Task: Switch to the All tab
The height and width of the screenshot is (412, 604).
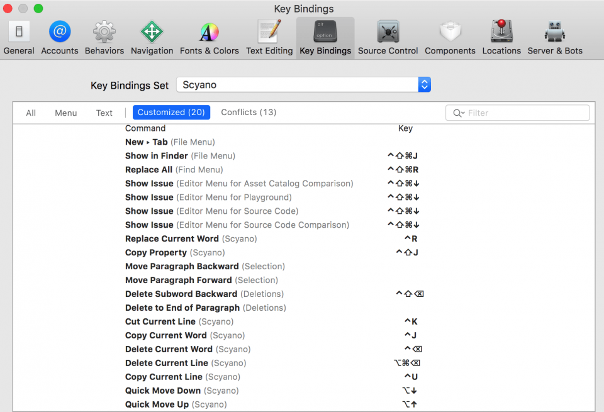Action: click(30, 113)
